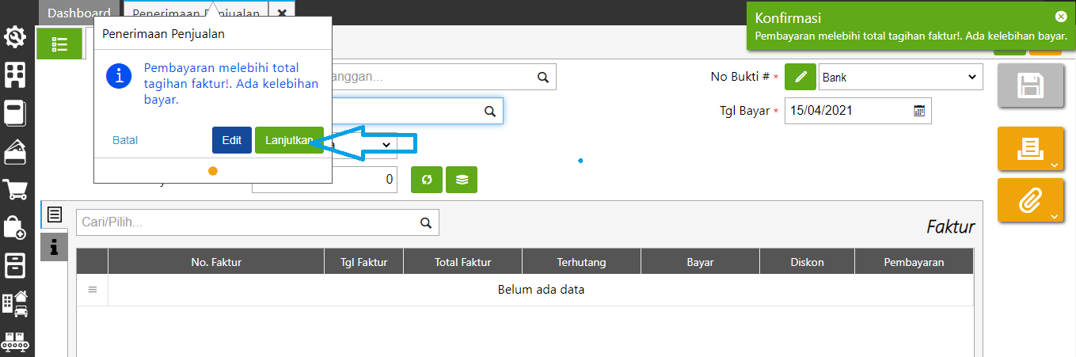Click the orange paperclip attachment button

pyautogui.click(x=1029, y=200)
